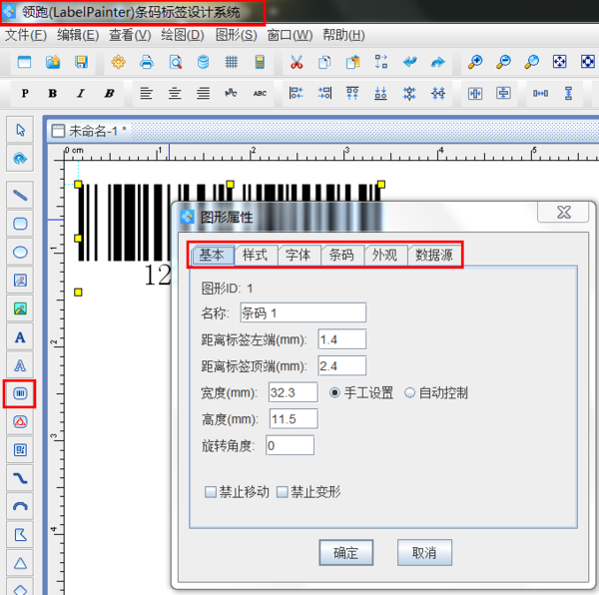Image resolution: width=599 pixels, height=595 pixels.
Task: Select the QR code tool
Action: (20, 450)
